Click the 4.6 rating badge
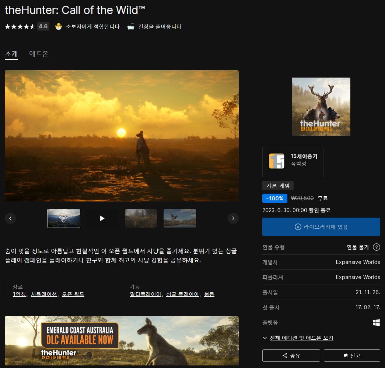385x368 pixels. 43,26
